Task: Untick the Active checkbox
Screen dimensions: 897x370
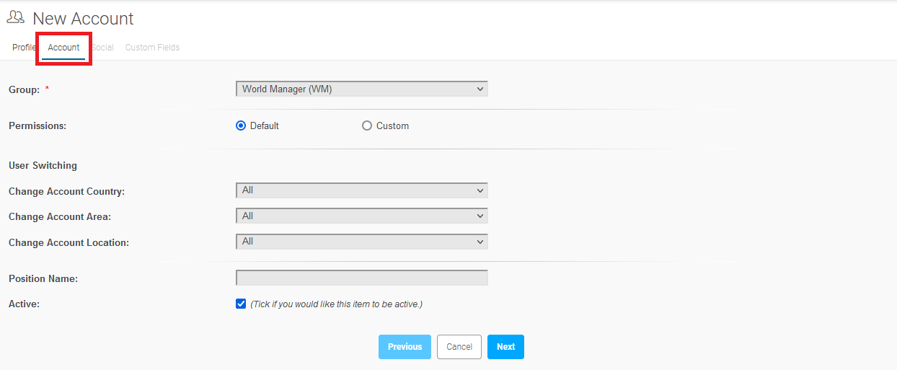Action: point(241,304)
